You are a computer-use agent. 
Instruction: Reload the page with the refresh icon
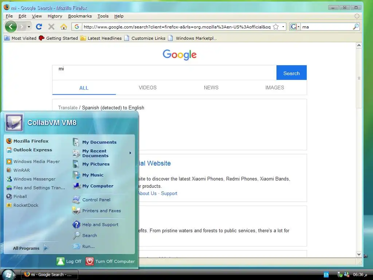[x=39, y=27]
